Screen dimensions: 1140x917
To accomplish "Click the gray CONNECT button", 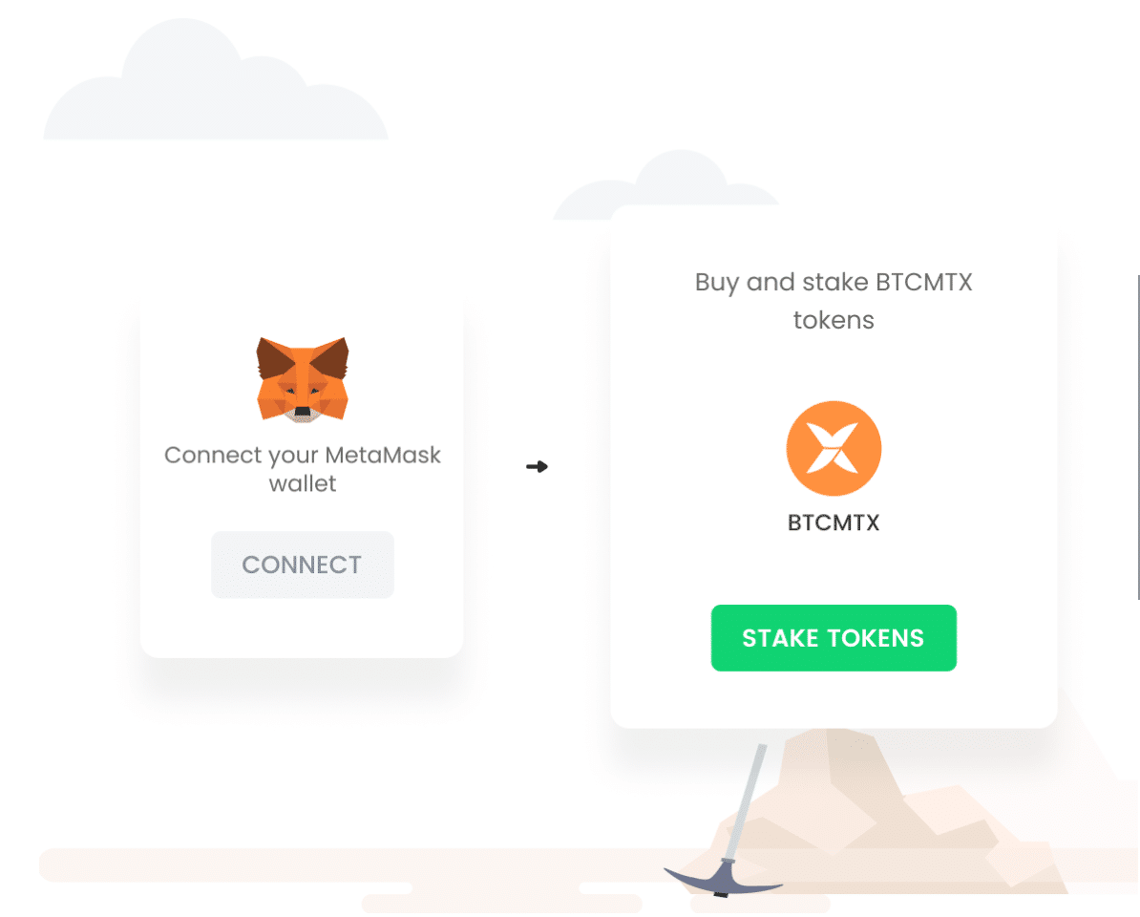I will [x=303, y=565].
